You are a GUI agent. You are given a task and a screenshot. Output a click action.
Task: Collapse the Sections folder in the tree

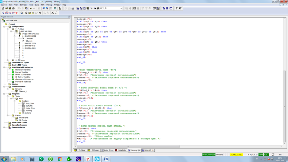click(x=15, y=101)
